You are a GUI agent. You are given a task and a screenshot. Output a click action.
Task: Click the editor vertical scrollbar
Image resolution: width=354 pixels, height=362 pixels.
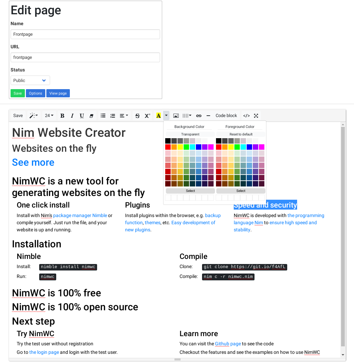pos(343,237)
